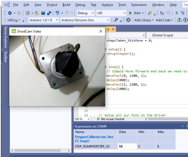The width and height of the screenshot is (188, 157).
Task: Click the Redo arrow icon
Action: (x=67, y=13)
